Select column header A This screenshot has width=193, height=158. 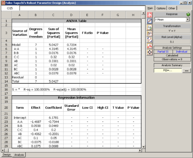pyautogui.click(x=20, y=15)
